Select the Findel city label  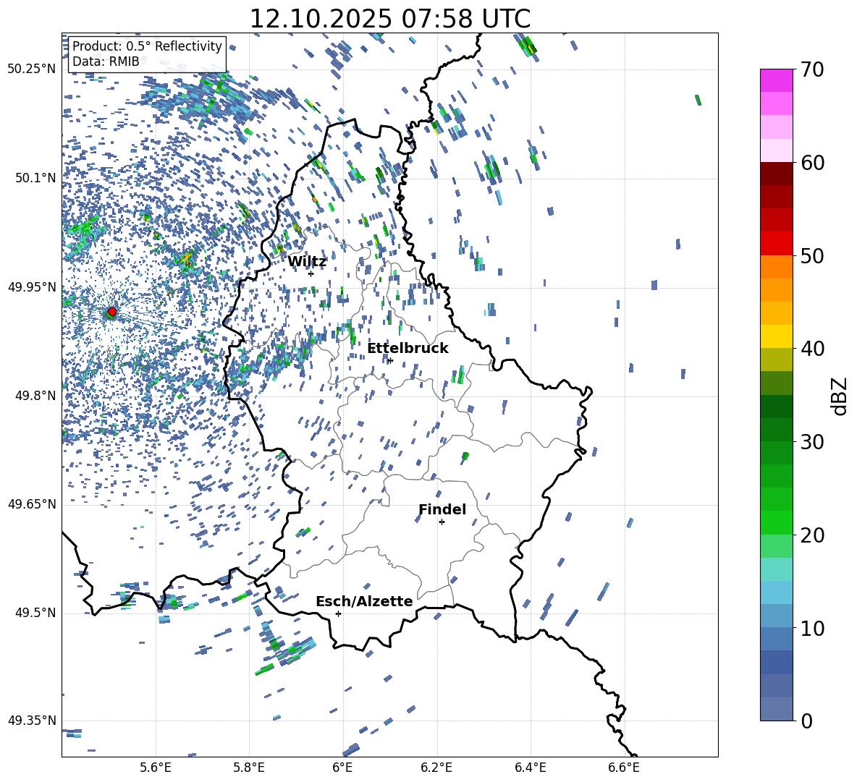point(442,510)
